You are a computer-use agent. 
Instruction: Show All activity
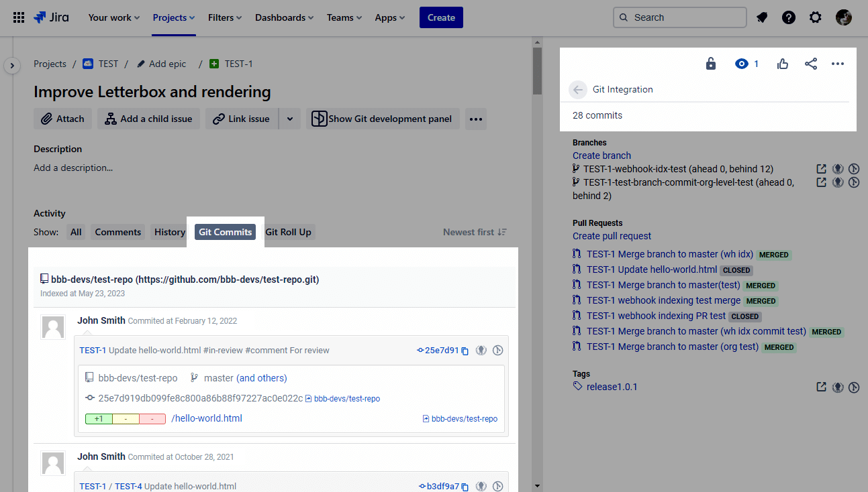[x=76, y=232]
